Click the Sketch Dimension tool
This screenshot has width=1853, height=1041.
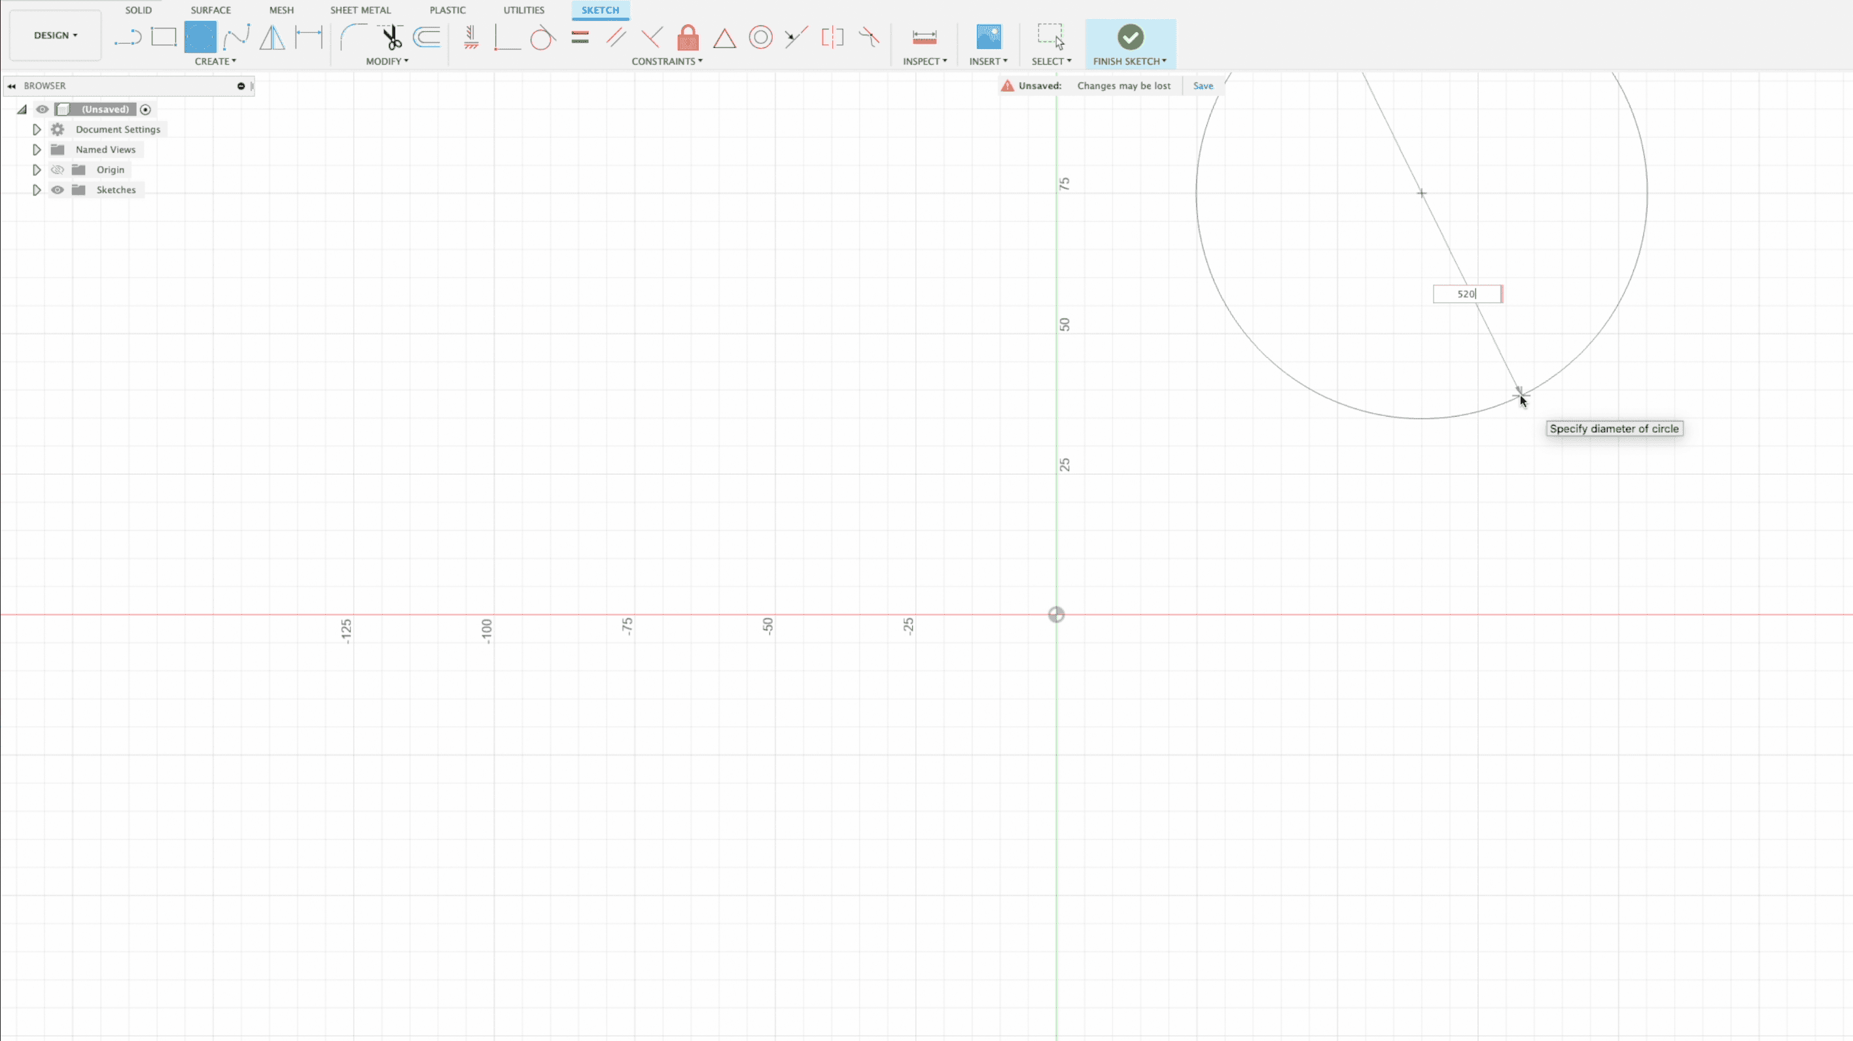(309, 37)
